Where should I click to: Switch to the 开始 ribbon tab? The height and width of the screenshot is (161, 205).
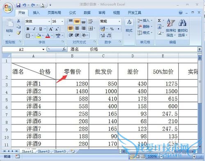(x=22, y=13)
